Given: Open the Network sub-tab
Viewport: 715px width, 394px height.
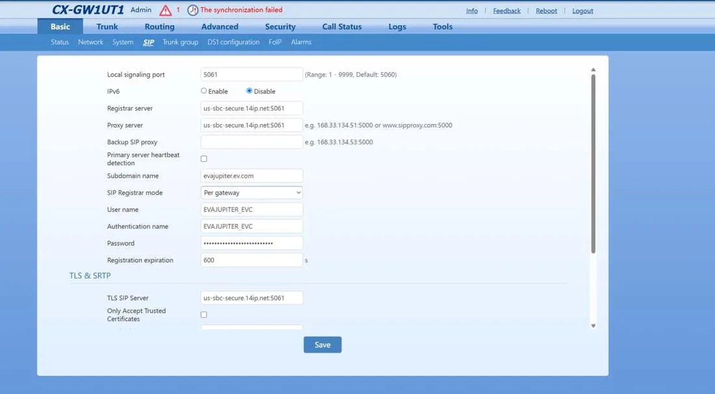Looking at the screenshot, I should click(90, 42).
